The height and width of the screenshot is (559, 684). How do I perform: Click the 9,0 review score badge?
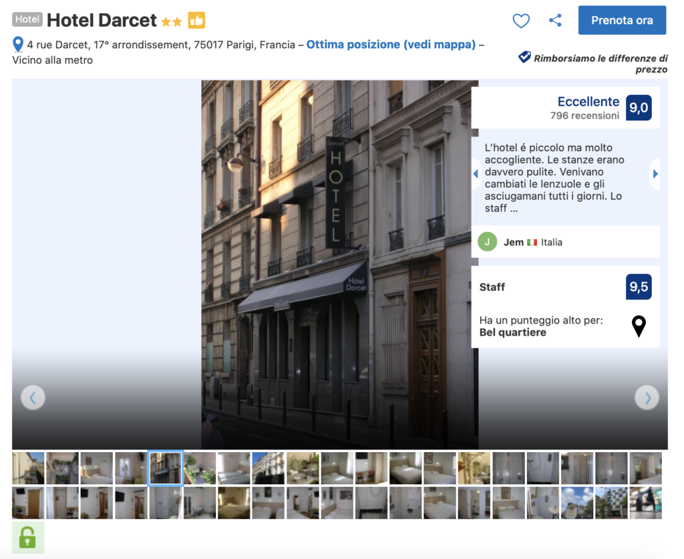pyautogui.click(x=639, y=108)
